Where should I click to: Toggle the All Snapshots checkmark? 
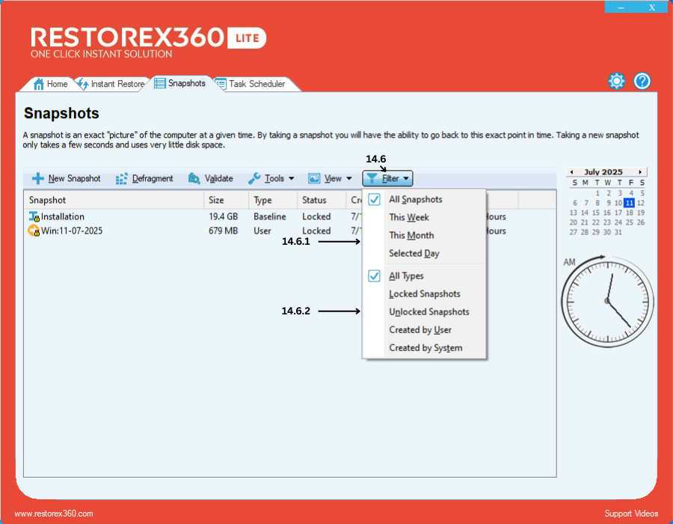click(375, 200)
